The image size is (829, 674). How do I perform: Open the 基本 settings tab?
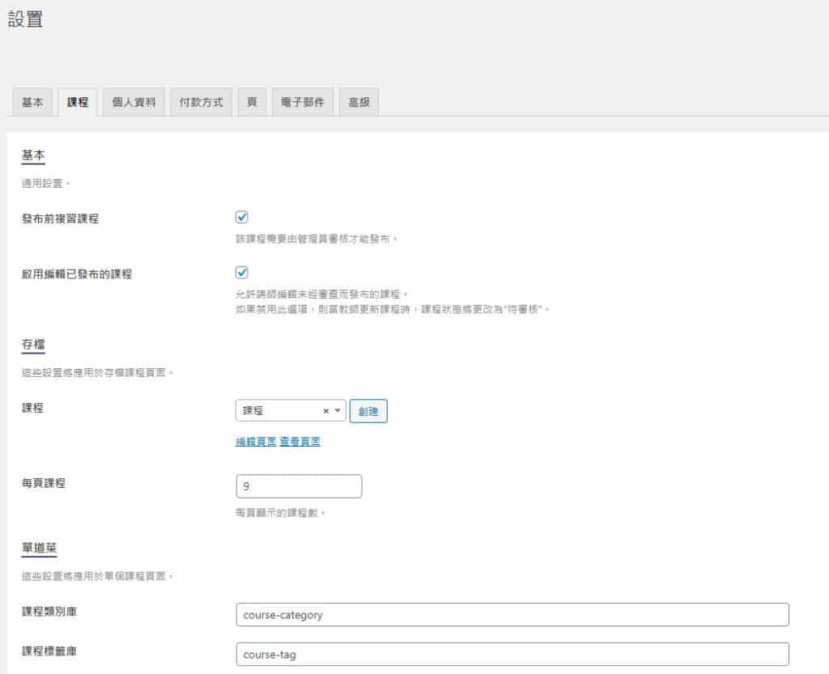[x=32, y=103]
